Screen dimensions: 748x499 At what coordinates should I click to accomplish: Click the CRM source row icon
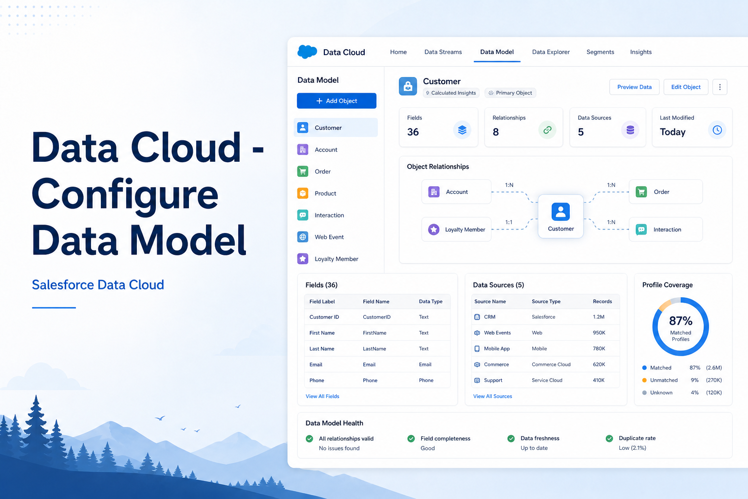coord(477,317)
